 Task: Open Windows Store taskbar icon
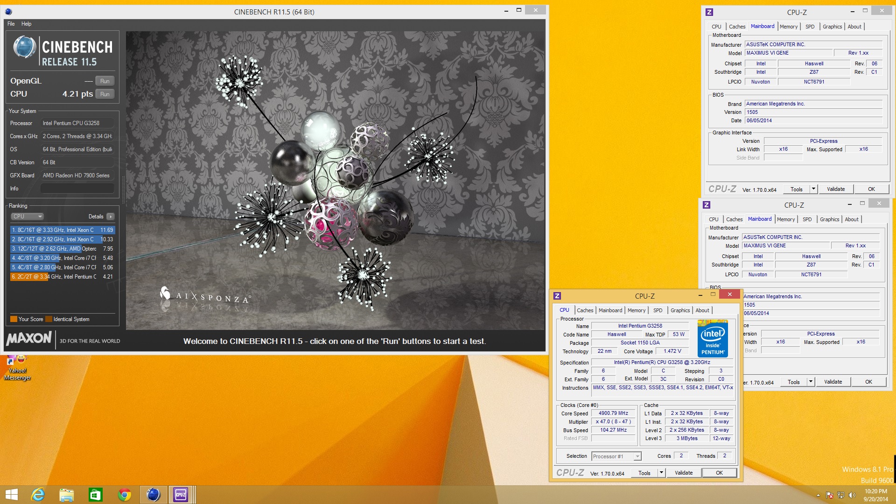point(95,495)
